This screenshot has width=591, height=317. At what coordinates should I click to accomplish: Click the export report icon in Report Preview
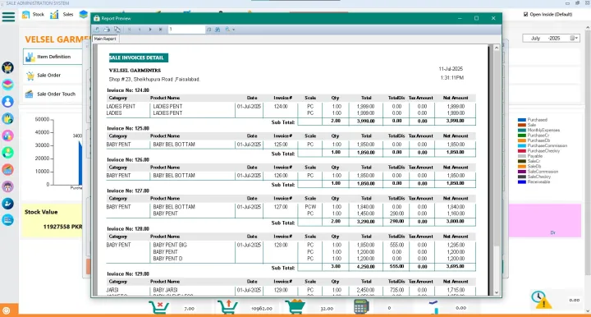pyautogui.click(x=97, y=30)
